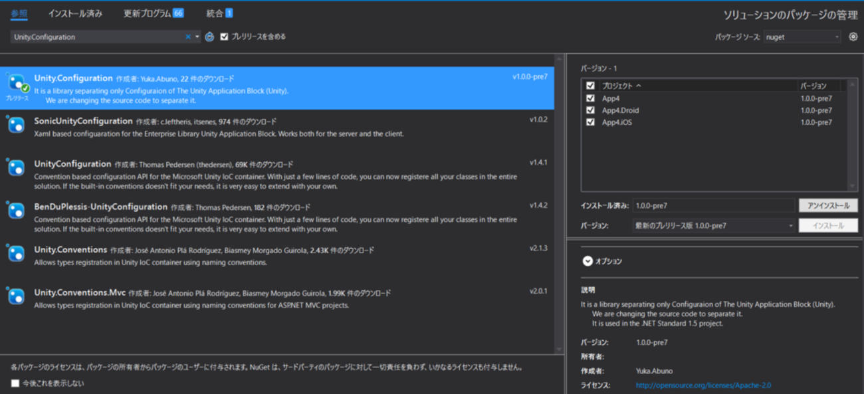The height and width of the screenshot is (394, 864).
Task: Click the Uninstall (アンインストール) button
Action: pos(828,206)
